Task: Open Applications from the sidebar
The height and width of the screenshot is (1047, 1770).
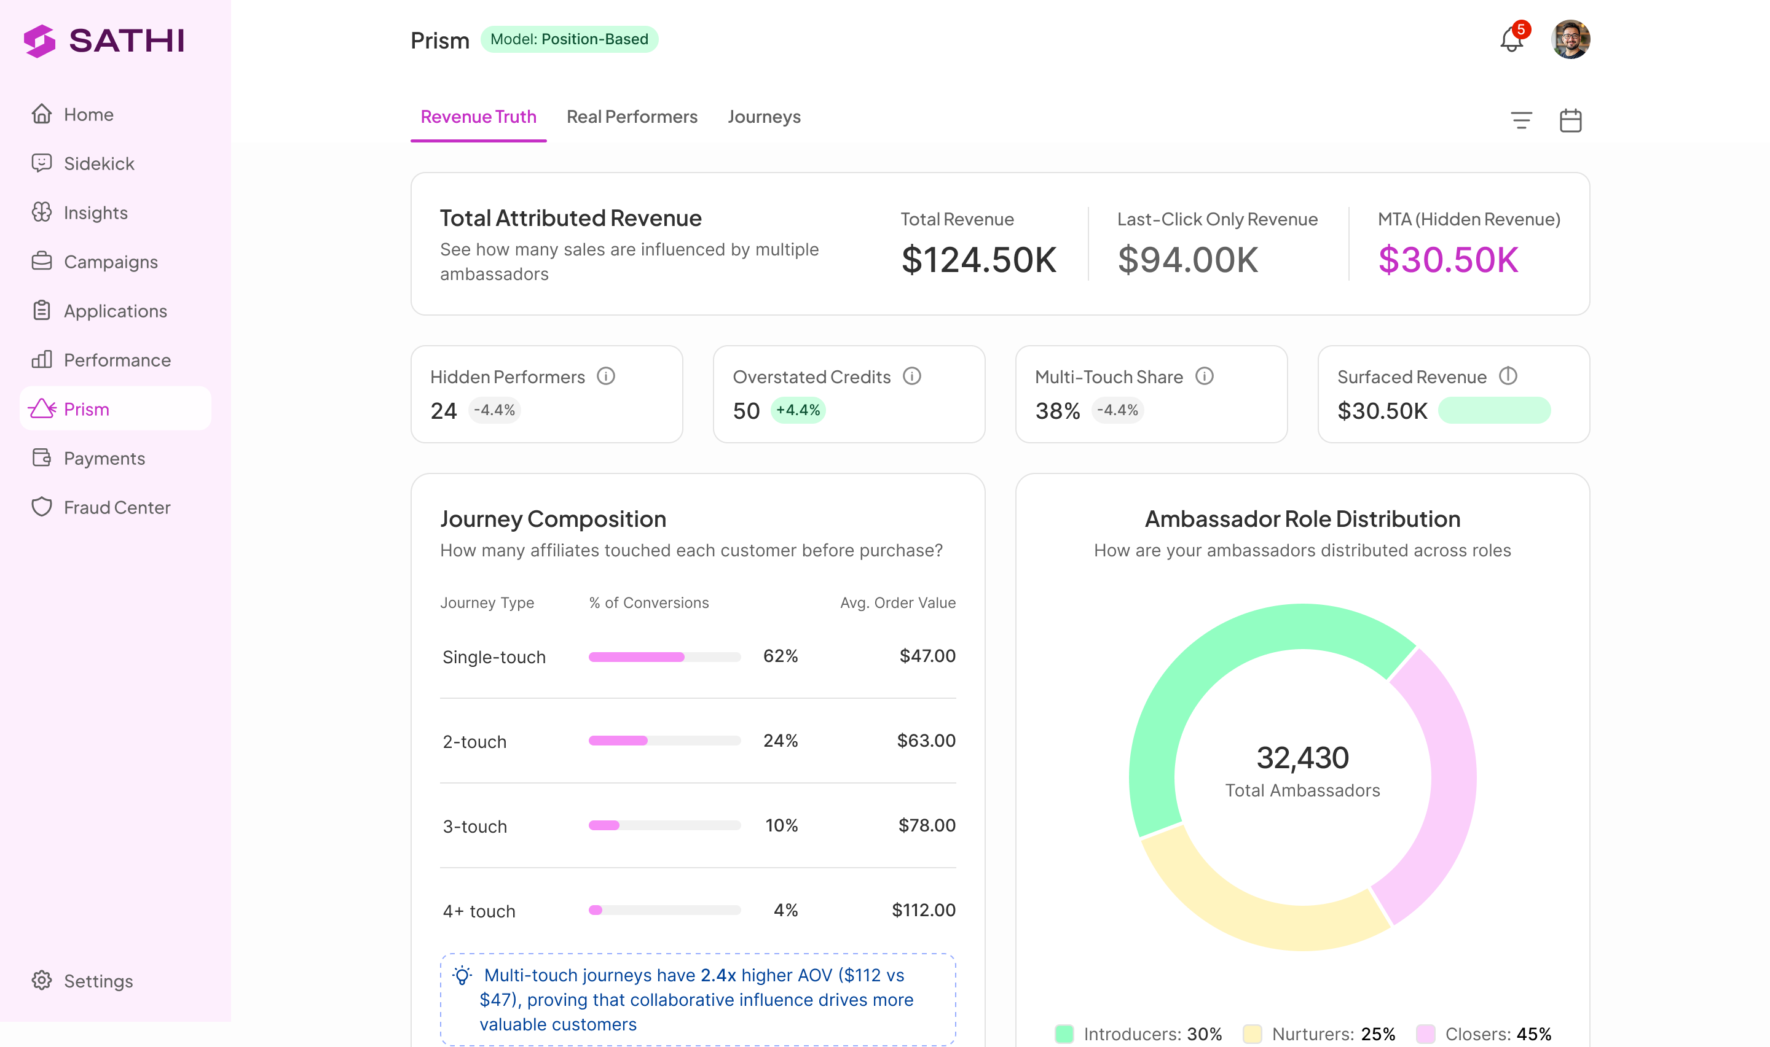Action: point(116,311)
